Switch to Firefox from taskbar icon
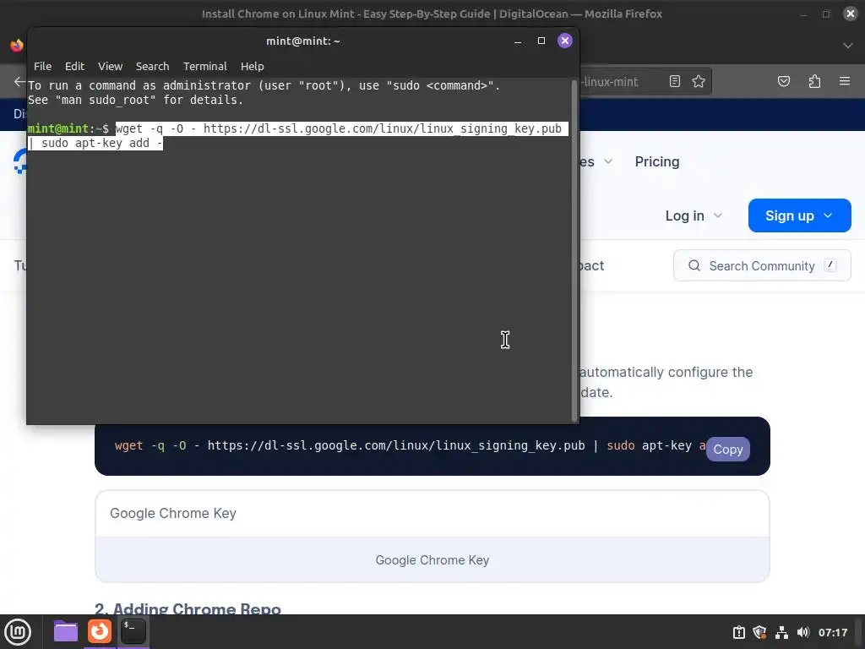 coord(100,631)
